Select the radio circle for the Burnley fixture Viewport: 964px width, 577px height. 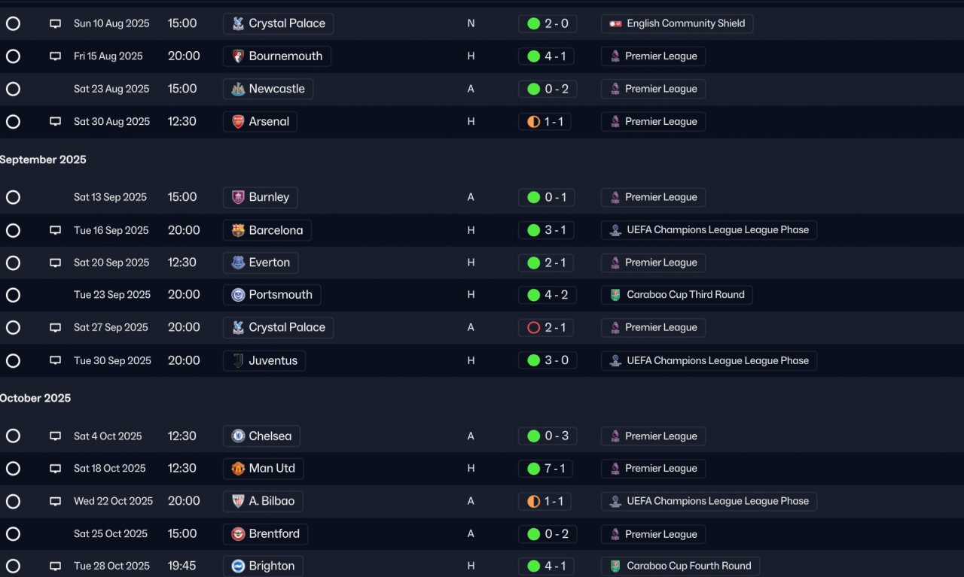point(13,197)
